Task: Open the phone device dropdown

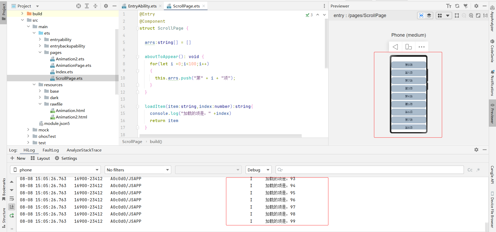Action: [55, 170]
